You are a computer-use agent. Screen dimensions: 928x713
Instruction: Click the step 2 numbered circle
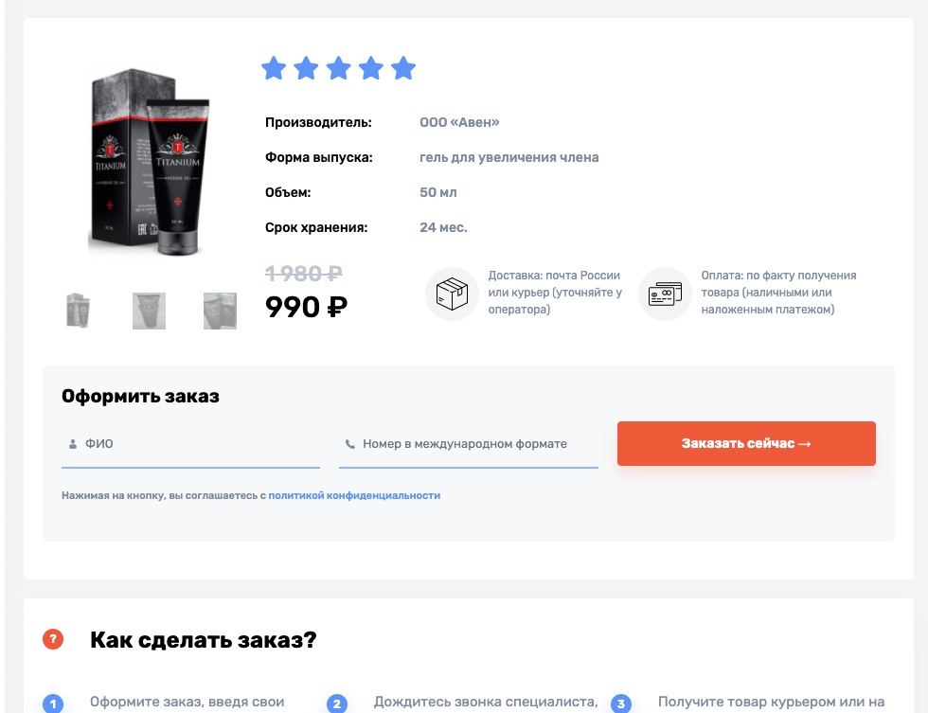coord(337,704)
